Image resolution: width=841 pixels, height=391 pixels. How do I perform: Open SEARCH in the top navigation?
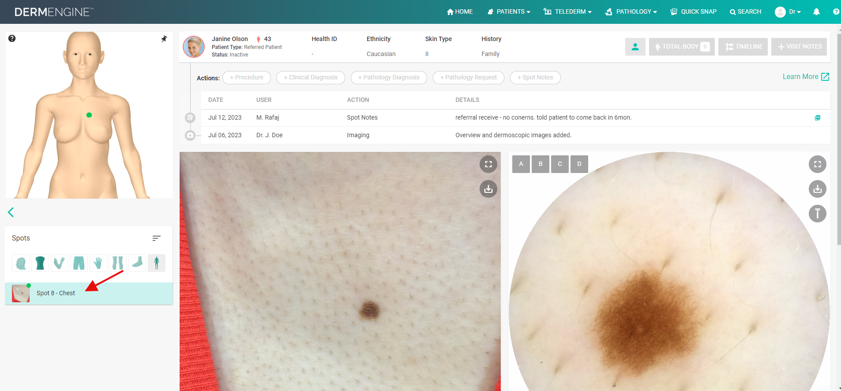(745, 12)
